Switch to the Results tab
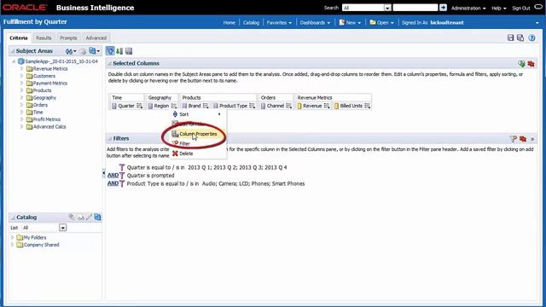Viewport: 546px width, 307px height. 44,38
